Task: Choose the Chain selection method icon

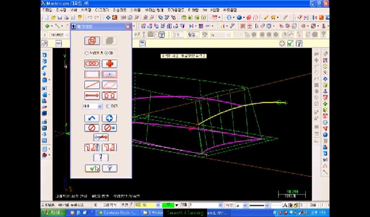Action: tap(92, 64)
